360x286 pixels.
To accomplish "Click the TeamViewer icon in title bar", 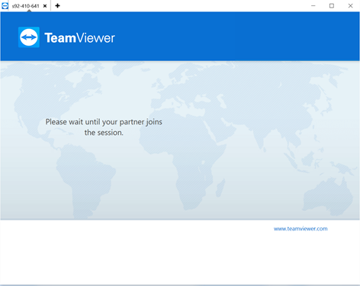I will (x=5, y=5).
